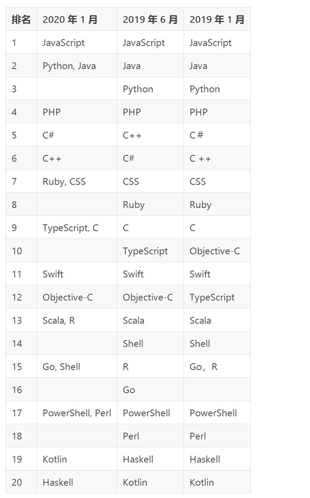Click the rank number 1 cell
The width and height of the screenshot is (310, 498).
point(21,43)
